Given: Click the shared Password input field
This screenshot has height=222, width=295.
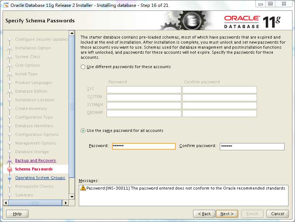Looking at the screenshot, I should coord(144,146).
